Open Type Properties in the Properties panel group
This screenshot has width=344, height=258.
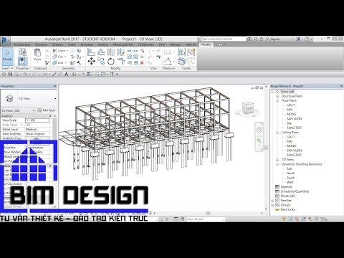pyautogui.click(x=22, y=52)
